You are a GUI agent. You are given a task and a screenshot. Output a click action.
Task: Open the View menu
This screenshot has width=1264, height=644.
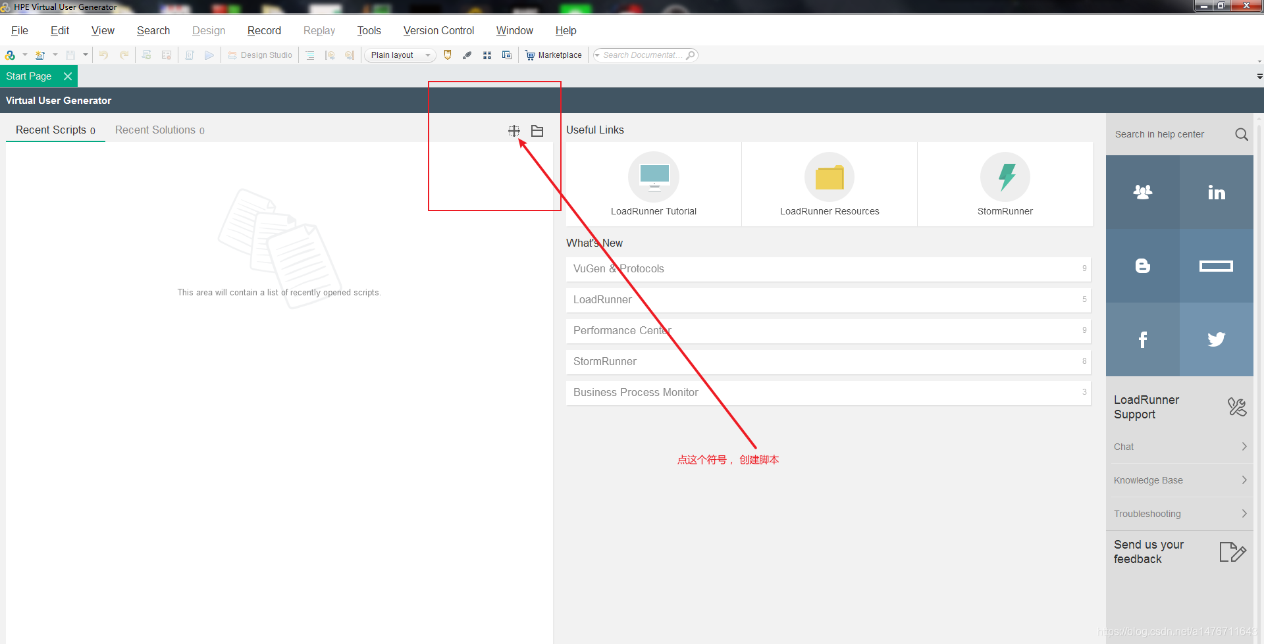tap(103, 30)
